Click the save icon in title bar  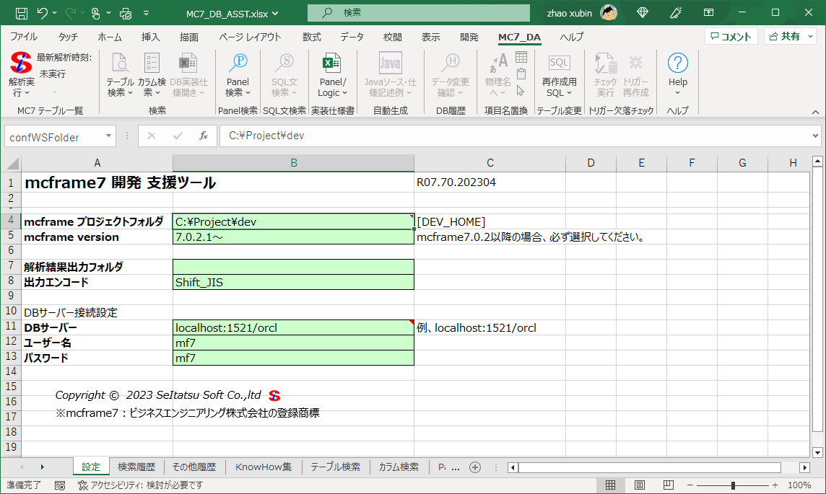22,13
